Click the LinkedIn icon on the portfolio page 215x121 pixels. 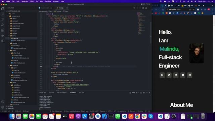click(176, 75)
